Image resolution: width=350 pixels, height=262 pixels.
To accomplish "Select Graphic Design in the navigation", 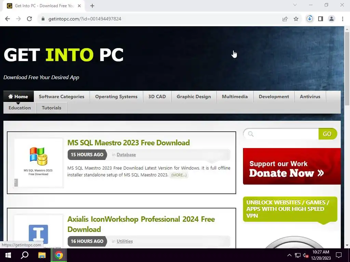I will tap(194, 97).
